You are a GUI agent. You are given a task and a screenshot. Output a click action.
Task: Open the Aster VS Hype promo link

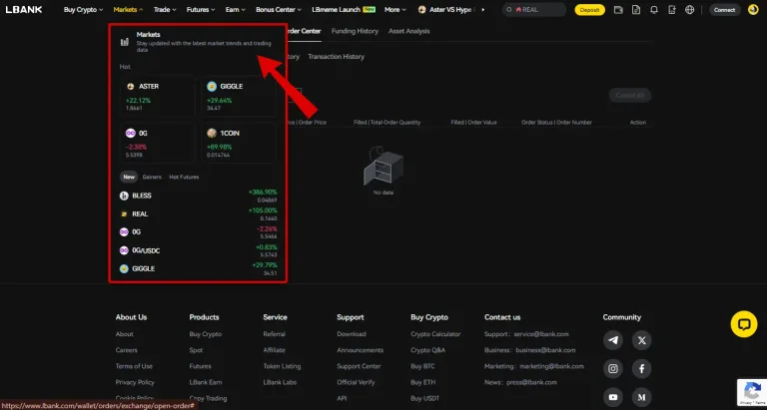point(444,10)
